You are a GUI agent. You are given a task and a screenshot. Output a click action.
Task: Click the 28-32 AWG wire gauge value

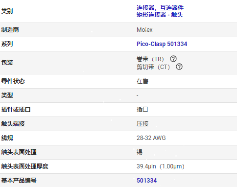(x=151, y=138)
